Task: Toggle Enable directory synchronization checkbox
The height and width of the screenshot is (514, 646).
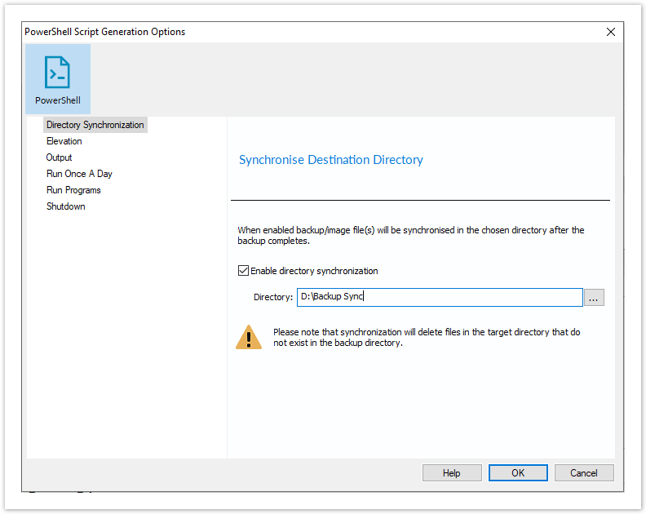Action: tap(244, 271)
